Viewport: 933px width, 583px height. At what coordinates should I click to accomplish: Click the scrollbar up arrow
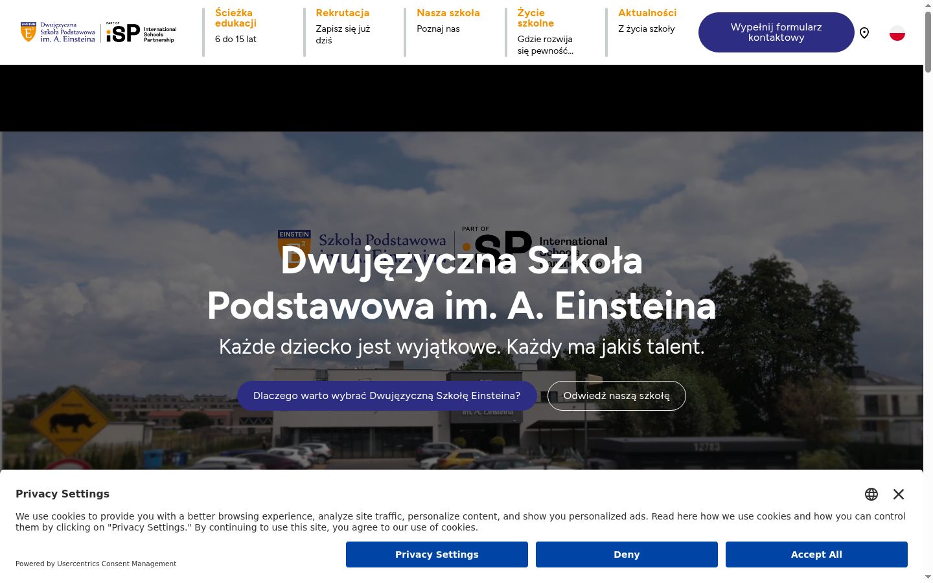click(928, 5)
